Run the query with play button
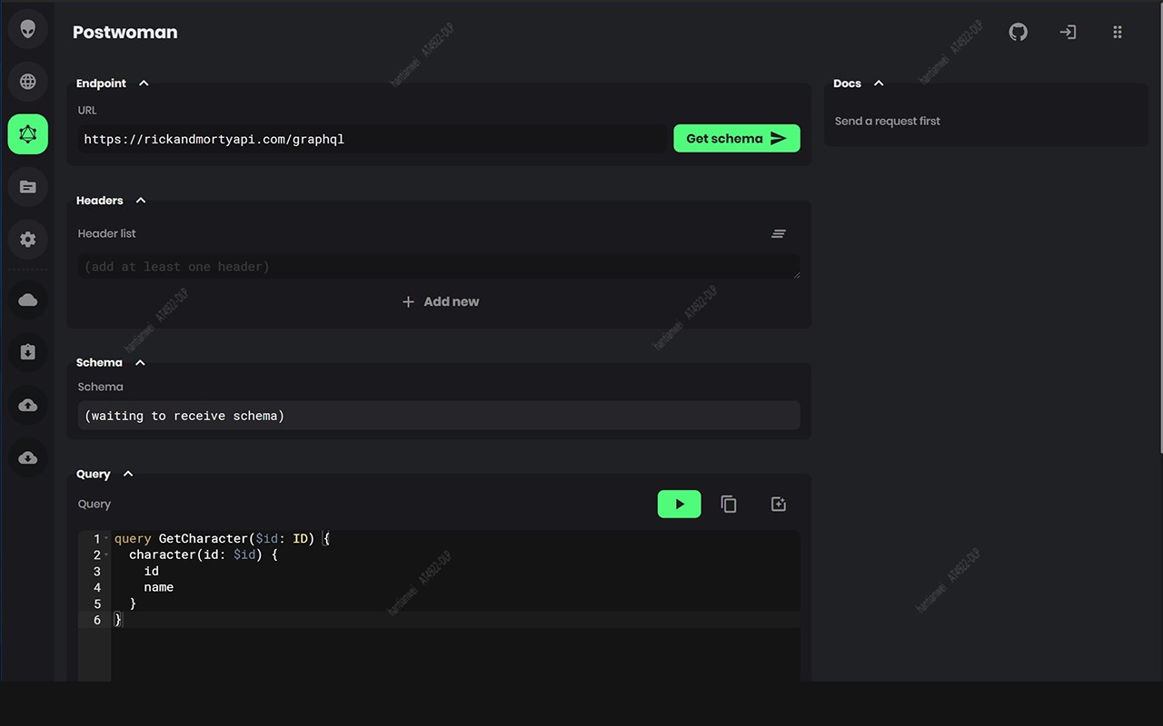This screenshot has height=726, width=1163. coord(680,505)
